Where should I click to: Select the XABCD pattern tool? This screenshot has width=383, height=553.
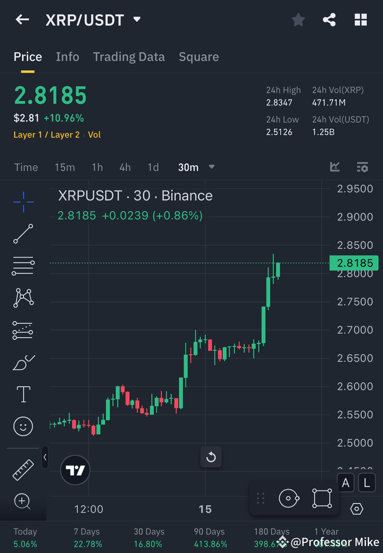[23, 298]
